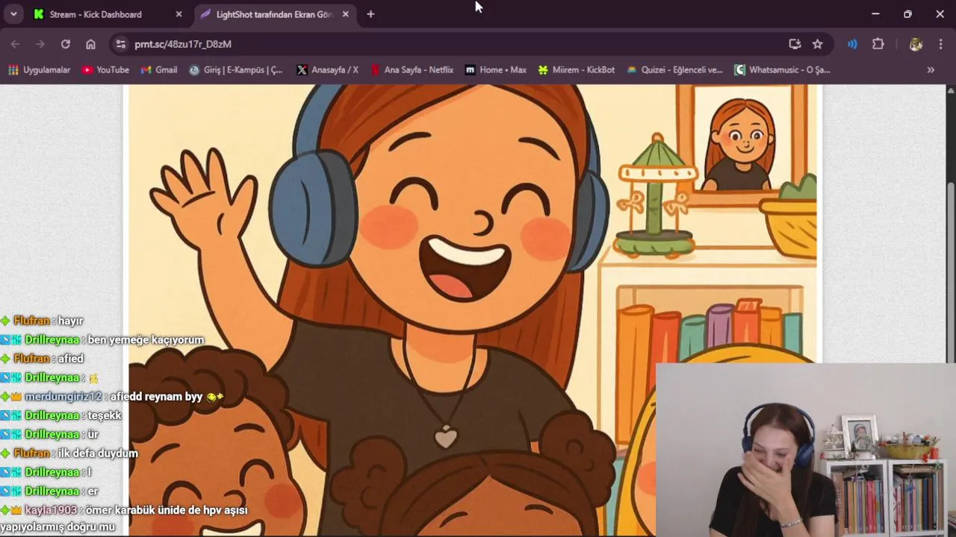This screenshot has width=956, height=537.
Task: Open Home • Max bookmark
Action: [495, 69]
